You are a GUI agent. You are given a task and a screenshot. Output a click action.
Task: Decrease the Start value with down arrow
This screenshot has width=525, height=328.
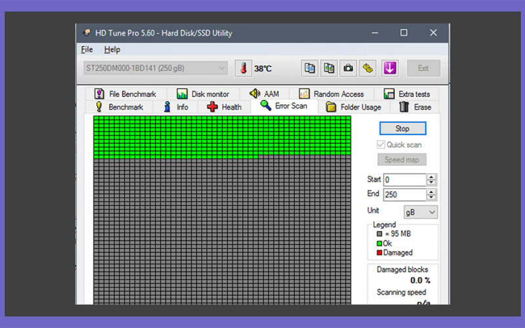(431, 182)
